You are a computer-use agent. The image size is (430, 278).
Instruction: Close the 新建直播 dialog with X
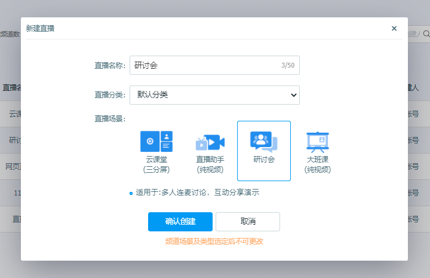[x=394, y=28]
